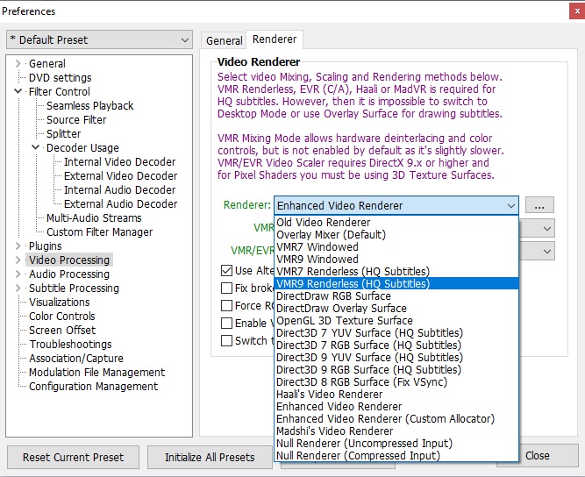Click Reset Current Preset button

click(x=73, y=457)
